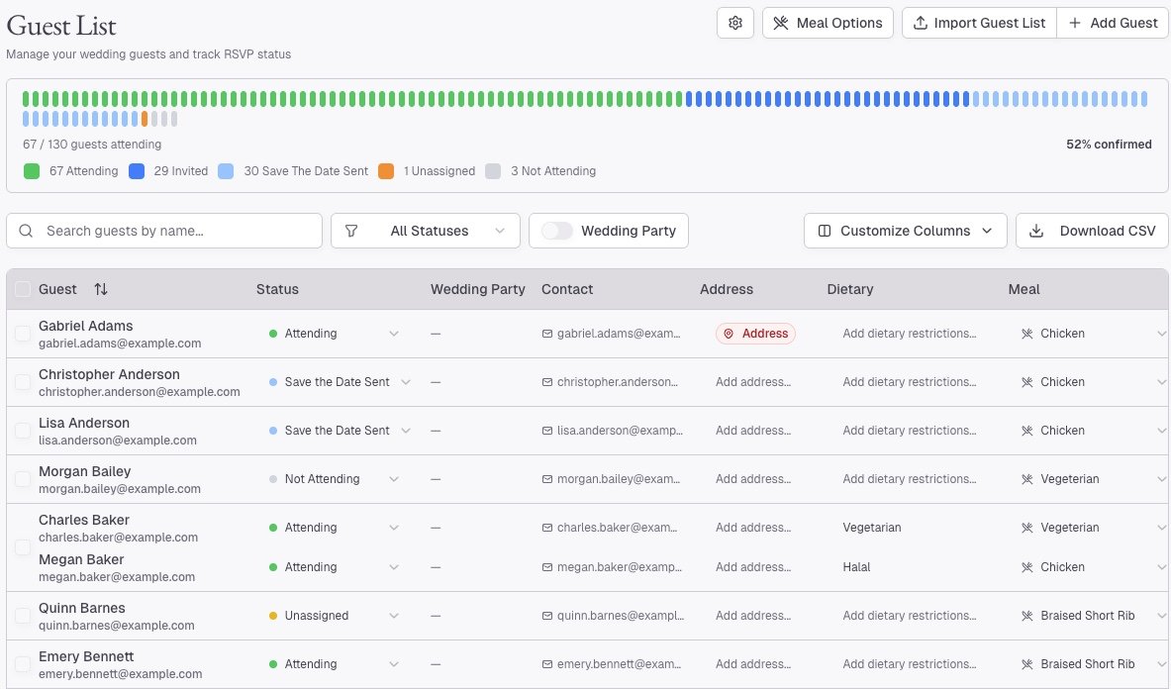Click utensils icon in Lisa Anderson's meal
1171x689 pixels.
tap(1026, 431)
